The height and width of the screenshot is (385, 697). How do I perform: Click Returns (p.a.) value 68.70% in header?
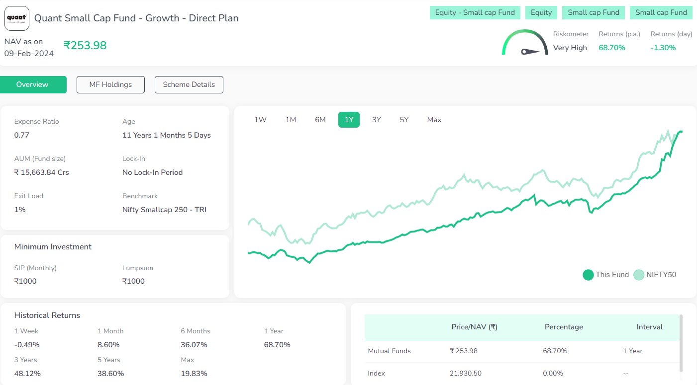pos(612,48)
